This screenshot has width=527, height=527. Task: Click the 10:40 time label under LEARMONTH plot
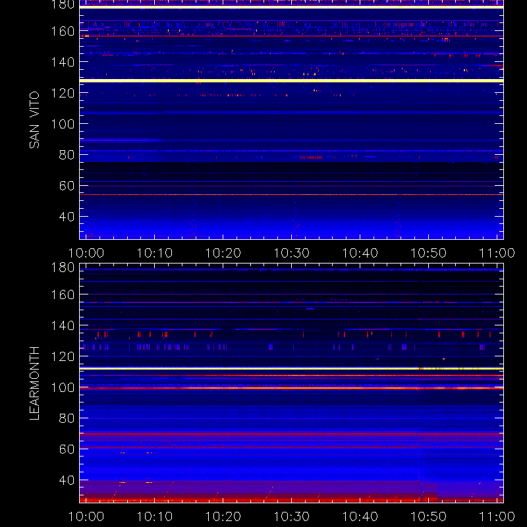360,516
